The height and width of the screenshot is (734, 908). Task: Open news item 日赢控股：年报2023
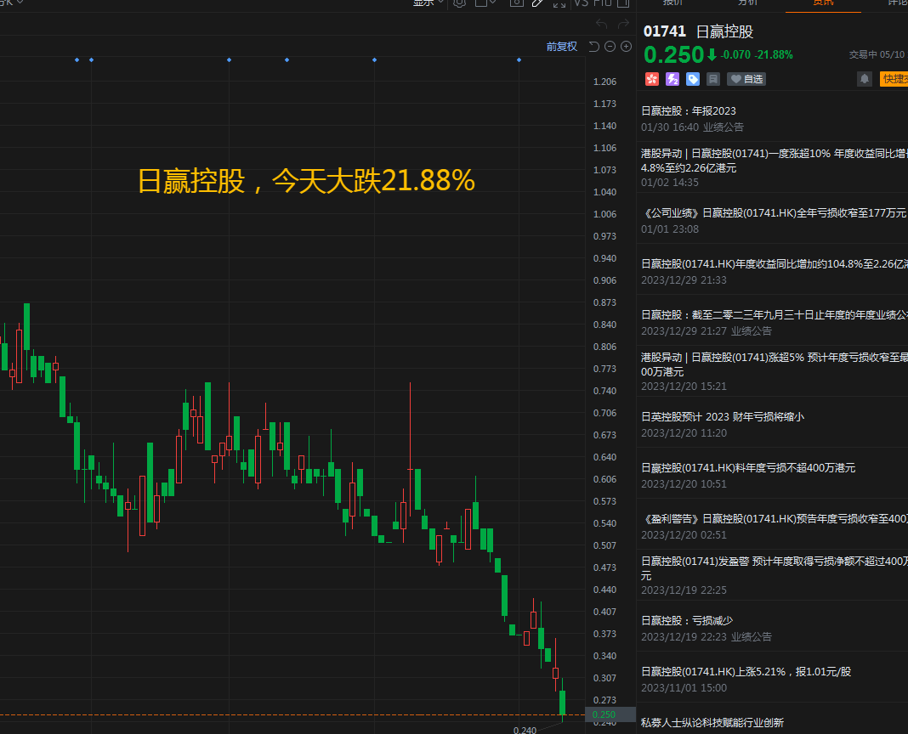773,119
